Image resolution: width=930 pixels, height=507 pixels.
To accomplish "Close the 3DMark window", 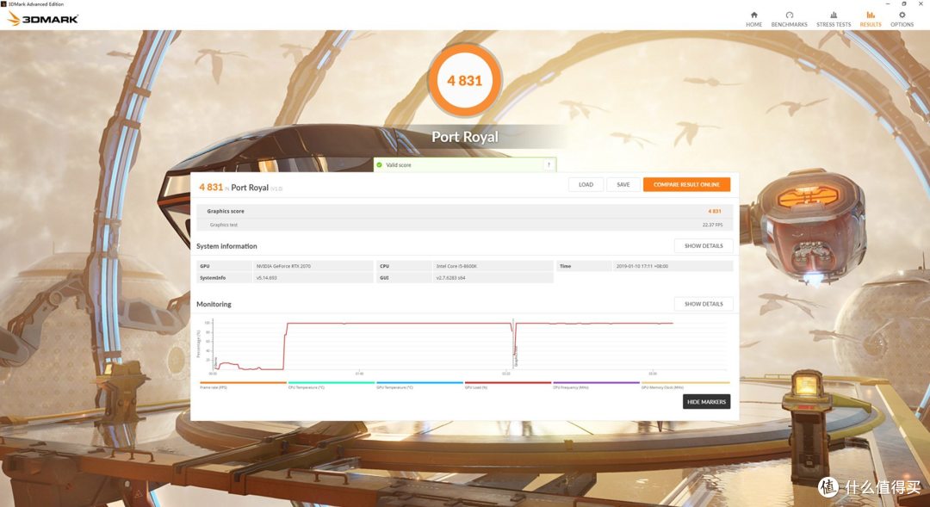I will pyautogui.click(x=921, y=3).
